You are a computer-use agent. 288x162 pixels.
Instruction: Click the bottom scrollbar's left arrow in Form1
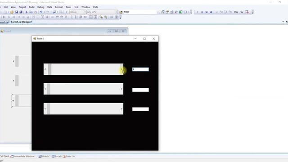(45, 109)
